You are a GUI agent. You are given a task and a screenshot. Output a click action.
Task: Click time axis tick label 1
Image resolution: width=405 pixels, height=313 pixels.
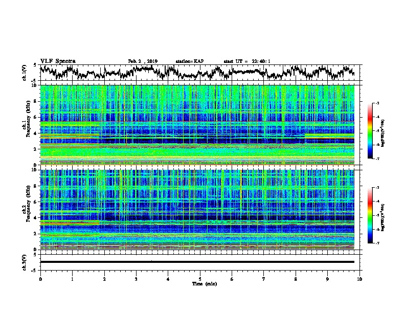(72, 279)
